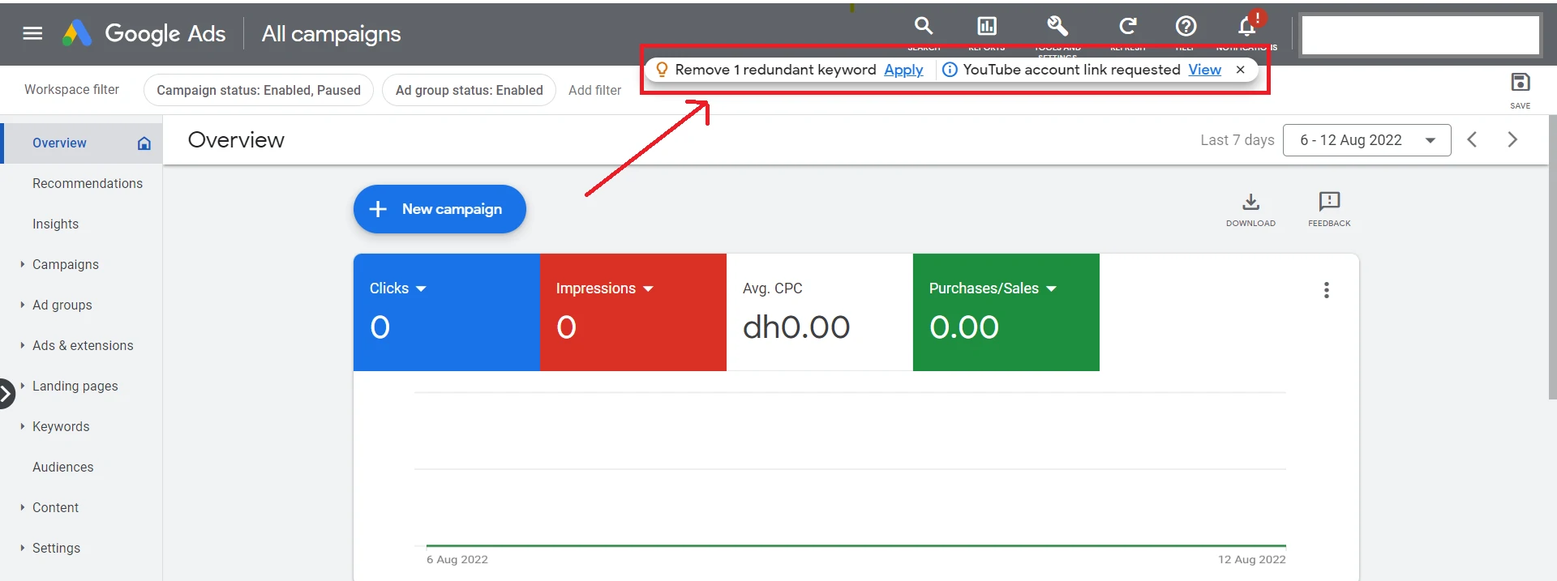1557x581 pixels.
Task: Click Add filter
Action: (594, 90)
